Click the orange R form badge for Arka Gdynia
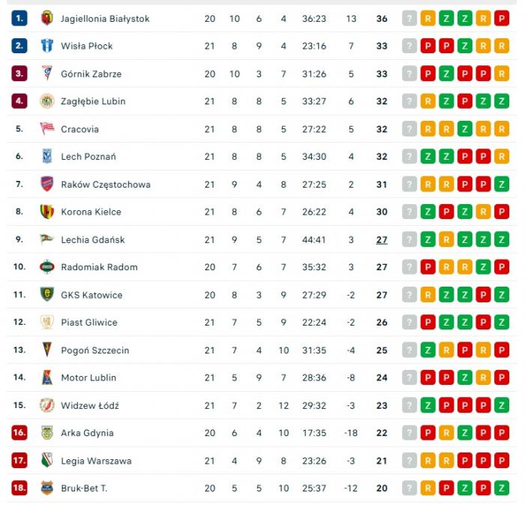The image size is (525, 505). click(446, 433)
